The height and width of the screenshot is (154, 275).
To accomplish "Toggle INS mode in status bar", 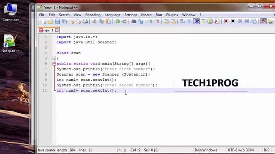I will pos(266,150).
